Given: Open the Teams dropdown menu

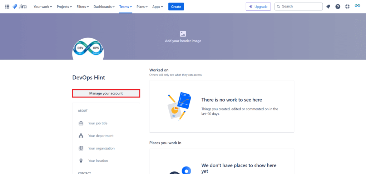Looking at the screenshot, I should click(125, 6).
